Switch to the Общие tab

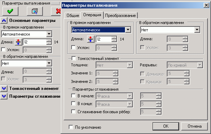click(73, 16)
